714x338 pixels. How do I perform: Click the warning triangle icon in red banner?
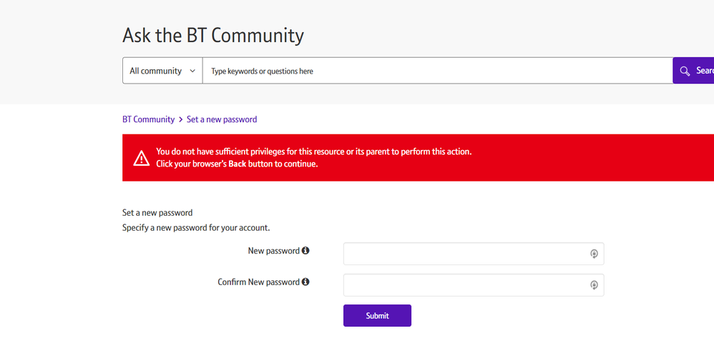tap(141, 158)
